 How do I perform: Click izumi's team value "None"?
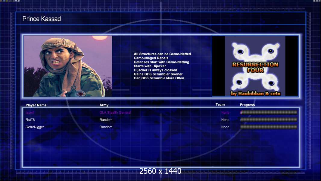(x=225, y=113)
